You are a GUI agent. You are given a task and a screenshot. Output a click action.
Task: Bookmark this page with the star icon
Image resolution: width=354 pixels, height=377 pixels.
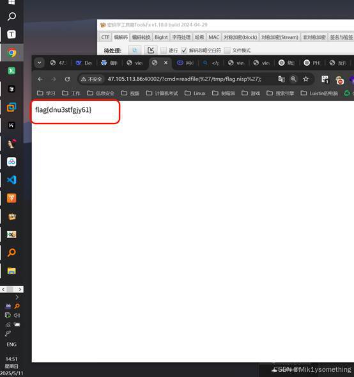pos(305,79)
